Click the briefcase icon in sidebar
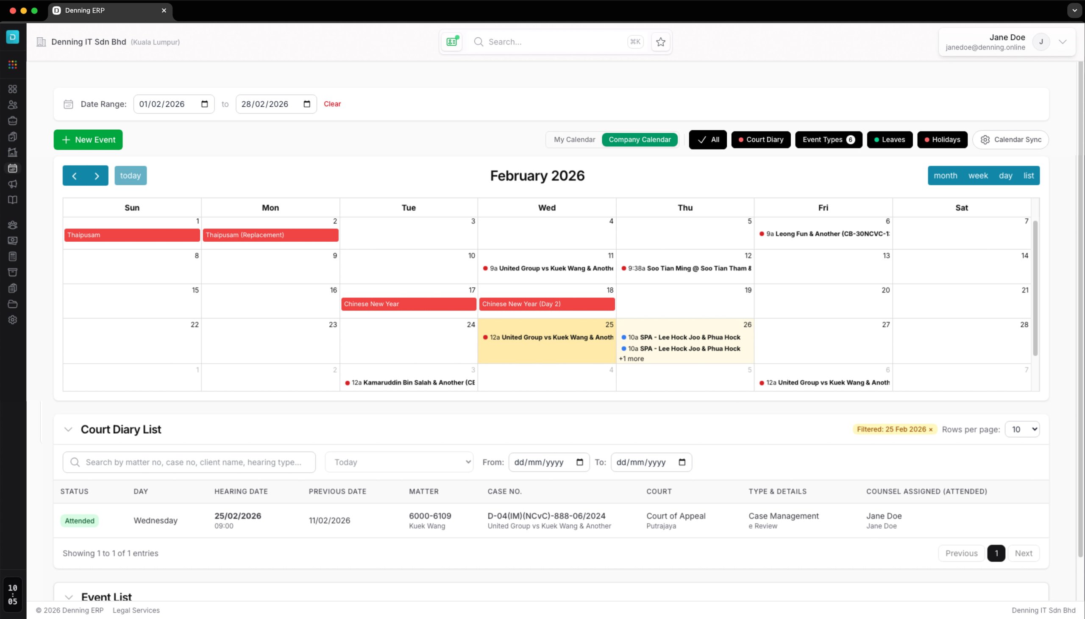The height and width of the screenshot is (619, 1085). tap(13, 121)
